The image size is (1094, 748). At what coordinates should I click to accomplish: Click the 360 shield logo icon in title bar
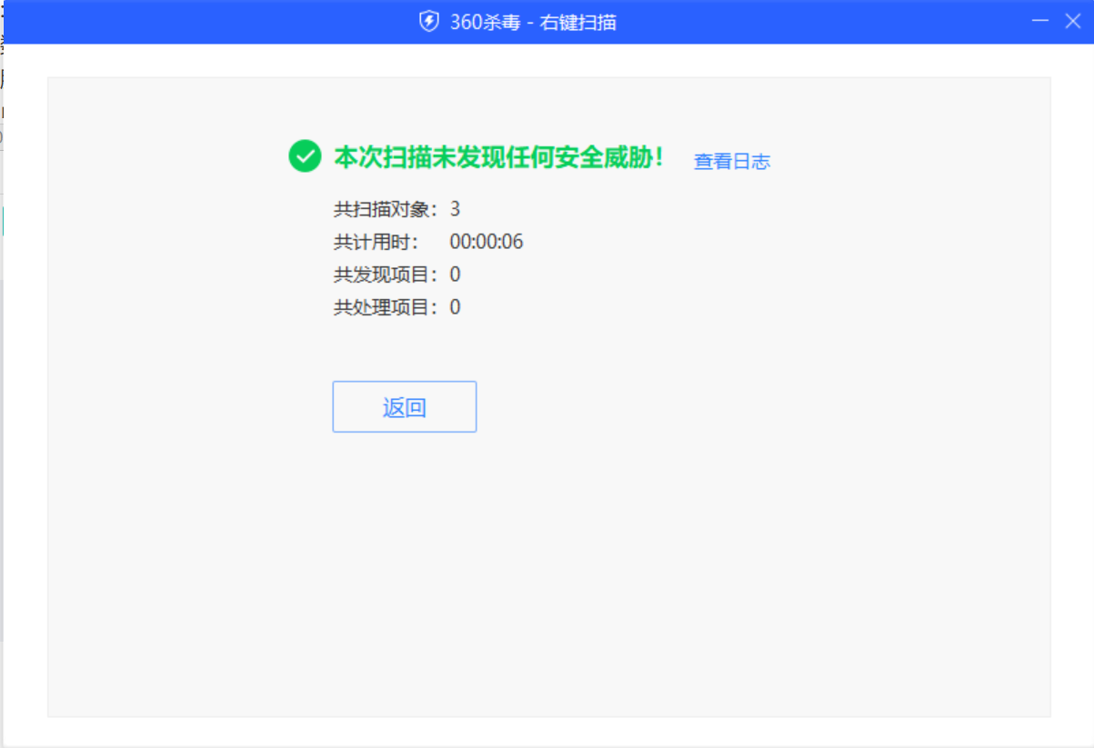(x=429, y=22)
